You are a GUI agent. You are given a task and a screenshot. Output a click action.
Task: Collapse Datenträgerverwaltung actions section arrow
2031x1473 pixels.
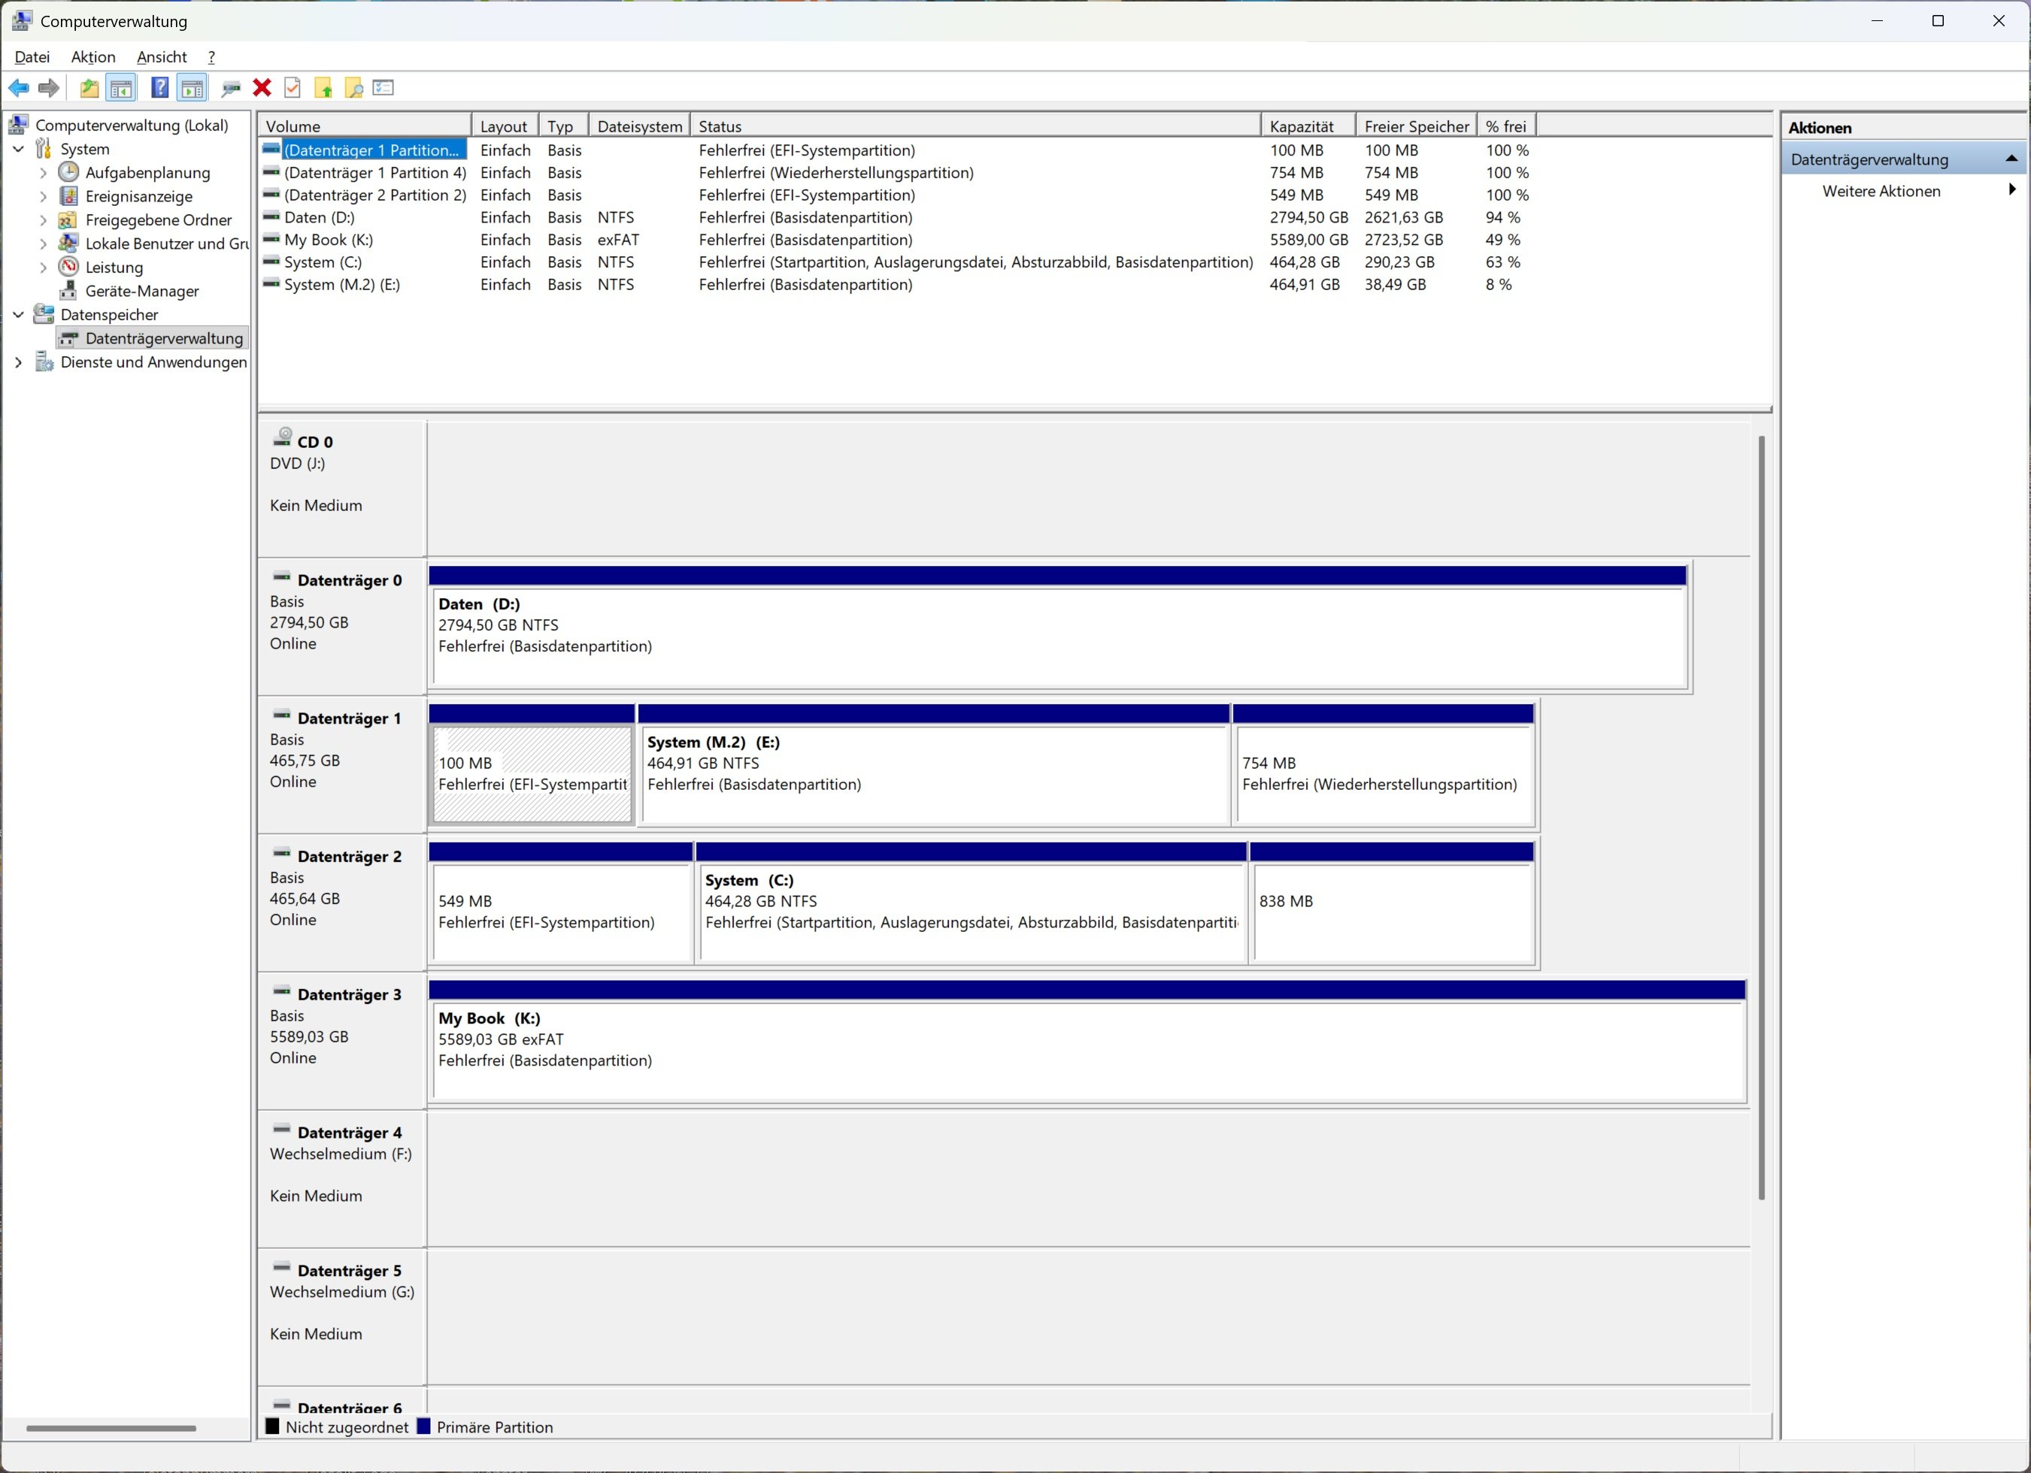pos(2011,159)
